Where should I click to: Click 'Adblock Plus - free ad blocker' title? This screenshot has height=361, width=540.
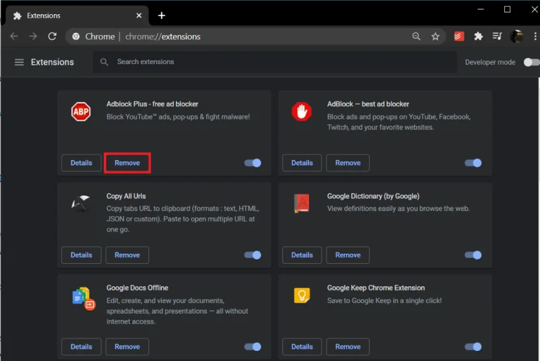(x=153, y=104)
